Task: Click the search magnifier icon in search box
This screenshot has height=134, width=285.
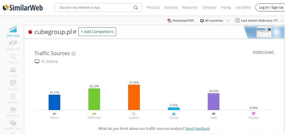Action: tap(136, 8)
